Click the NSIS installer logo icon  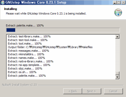118,12
